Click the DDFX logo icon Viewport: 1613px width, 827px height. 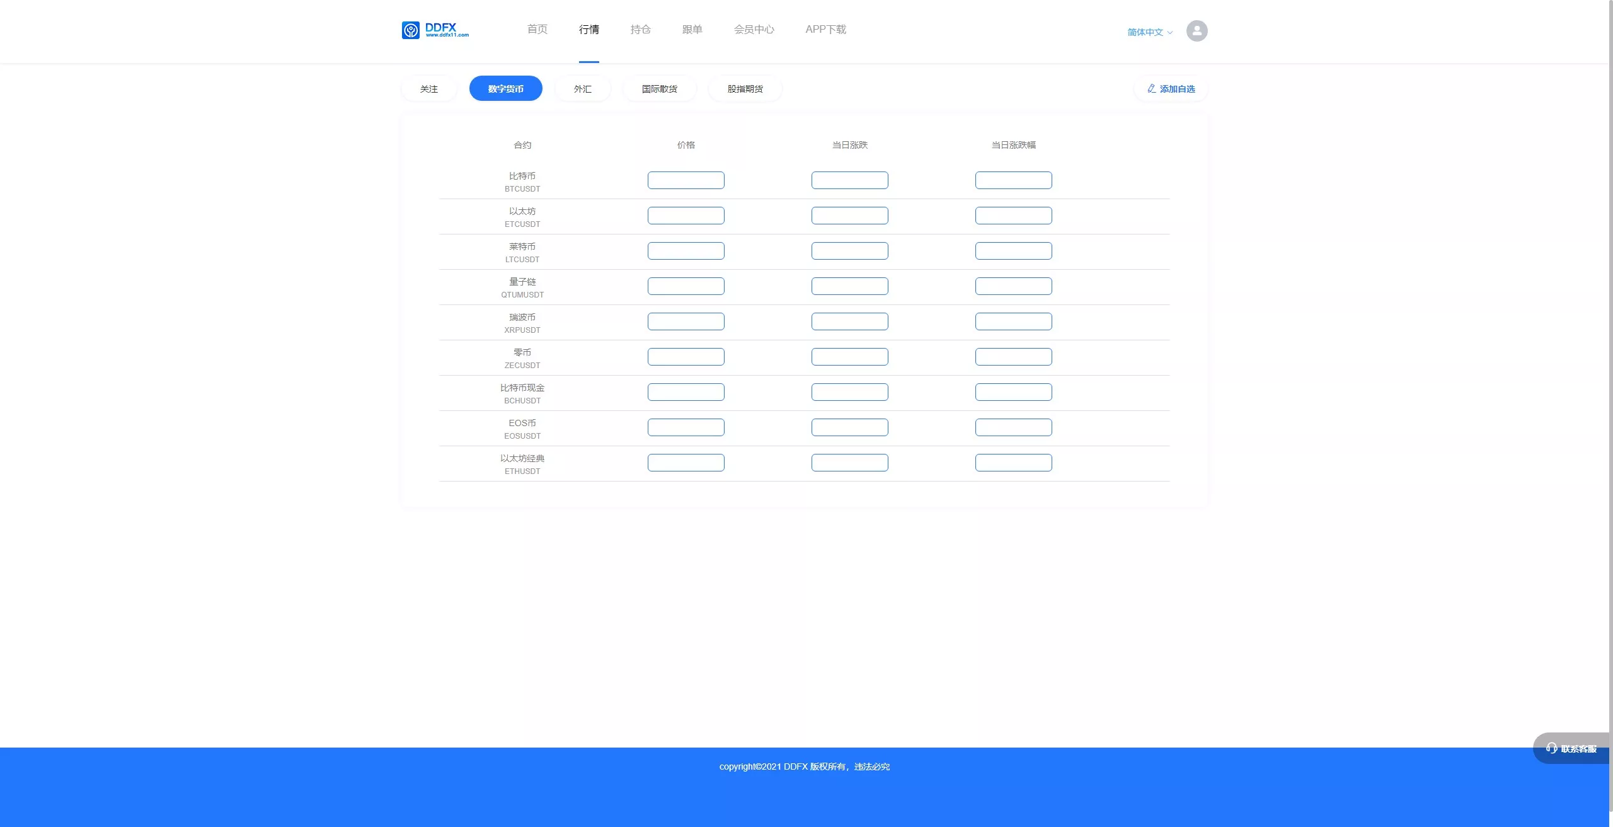point(411,30)
